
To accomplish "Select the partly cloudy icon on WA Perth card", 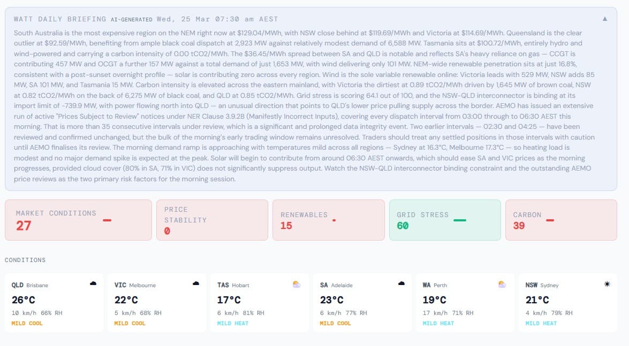I will click(502, 284).
